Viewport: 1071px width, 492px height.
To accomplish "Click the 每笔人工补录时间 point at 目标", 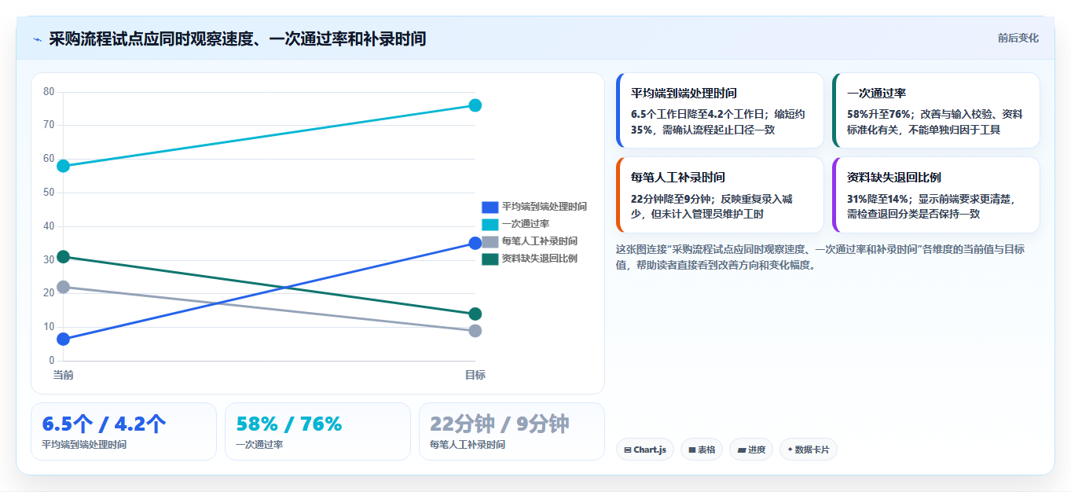I will point(475,331).
